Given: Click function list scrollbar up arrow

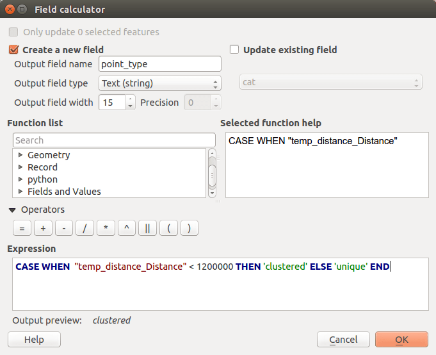Looking at the screenshot, I should point(212,153).
